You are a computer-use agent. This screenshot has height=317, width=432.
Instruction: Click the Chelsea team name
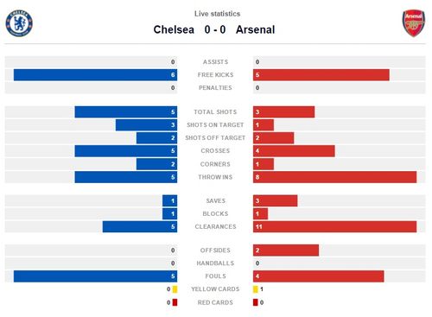click(174, 29)
